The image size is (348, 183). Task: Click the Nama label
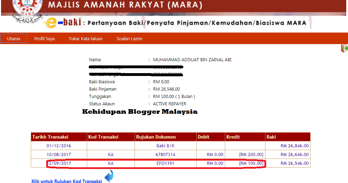pos(95,59)
